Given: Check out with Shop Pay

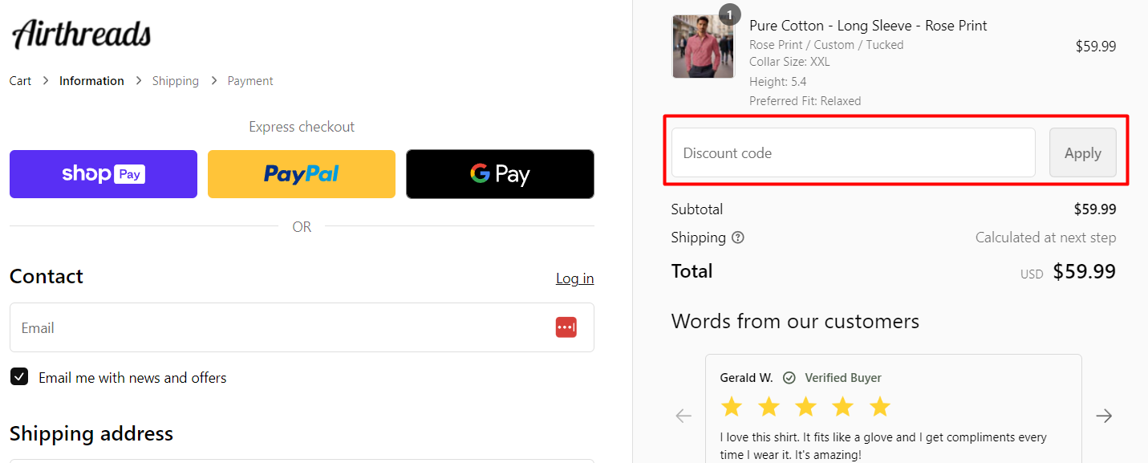Looking at the screenshot, I should click(103, 174).
